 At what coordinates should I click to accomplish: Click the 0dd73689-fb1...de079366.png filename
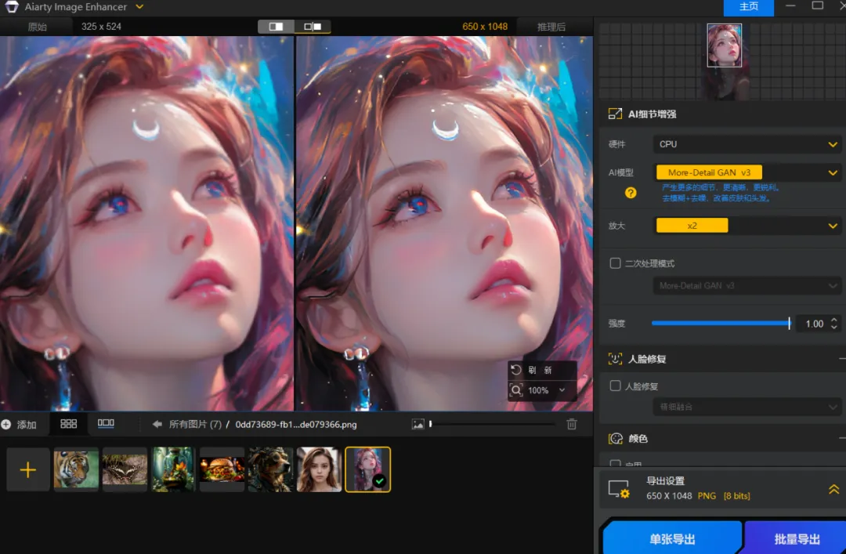(295, 425)
